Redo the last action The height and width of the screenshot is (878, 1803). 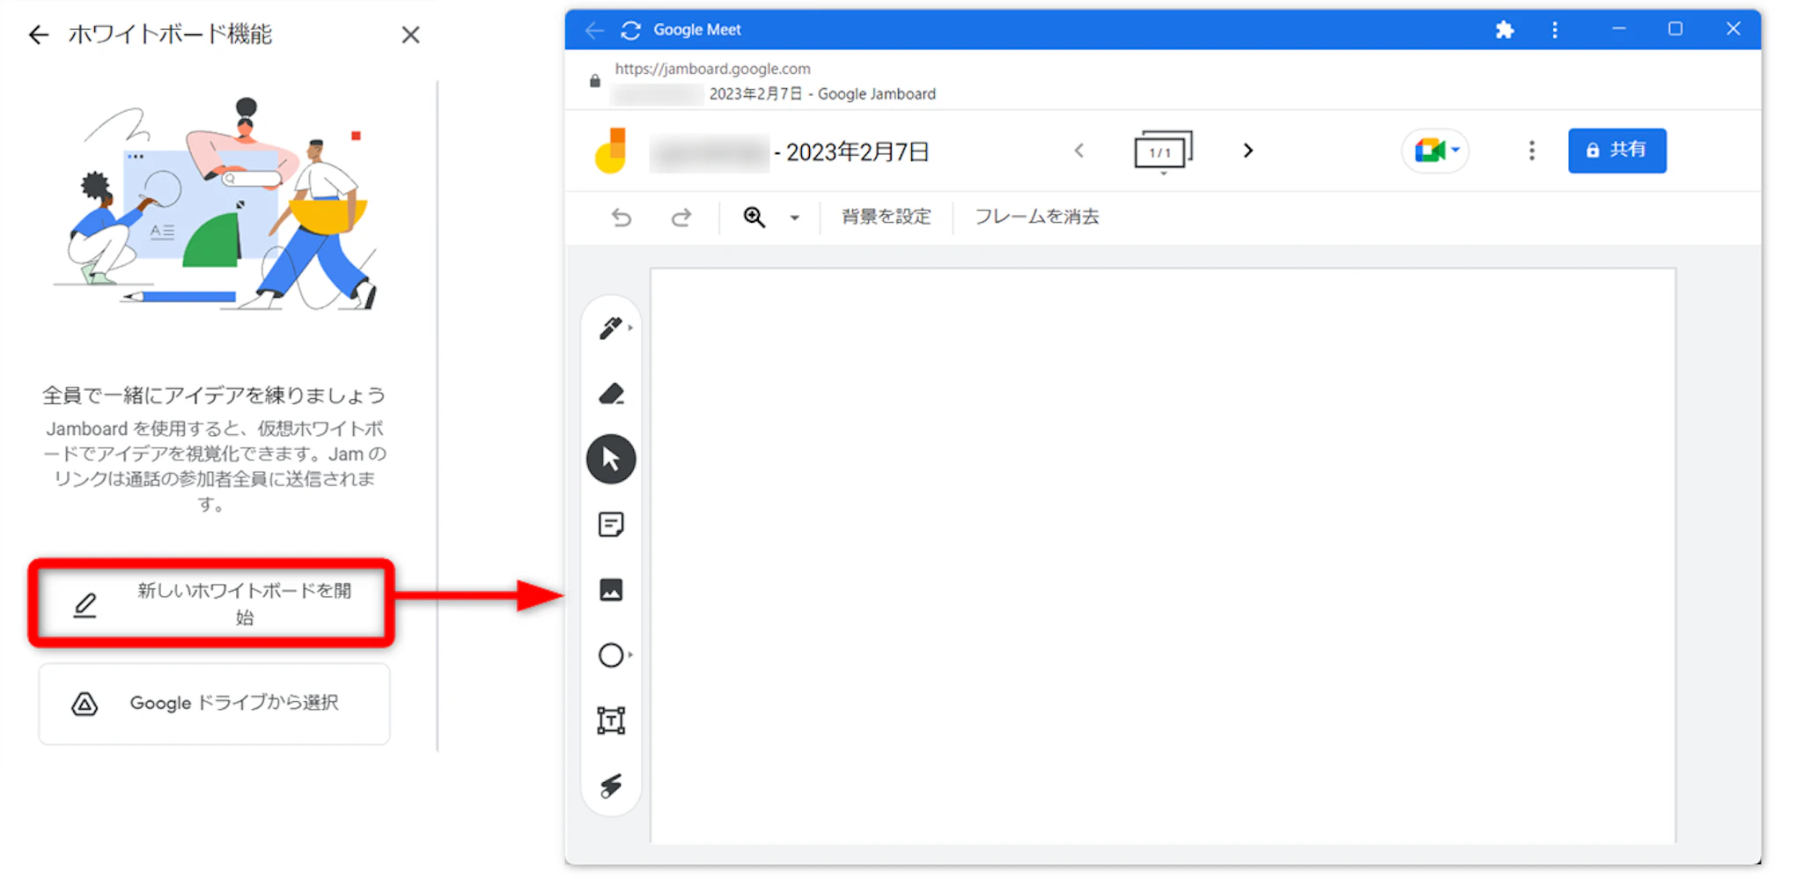pos(681,218)
